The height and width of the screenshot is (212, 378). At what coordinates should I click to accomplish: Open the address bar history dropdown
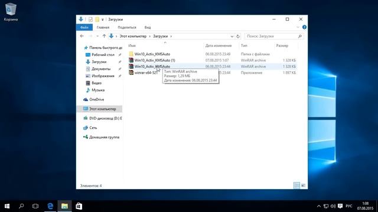[232, 37]
